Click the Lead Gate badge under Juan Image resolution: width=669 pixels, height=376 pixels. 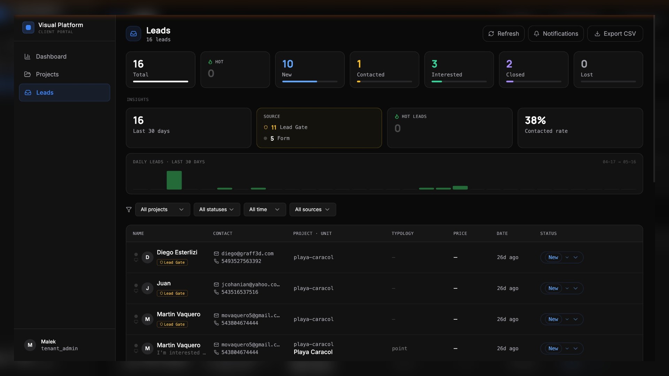coord(172,293)
